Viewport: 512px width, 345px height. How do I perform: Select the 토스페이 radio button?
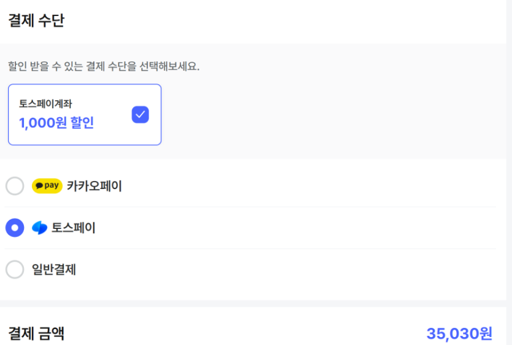15,228
